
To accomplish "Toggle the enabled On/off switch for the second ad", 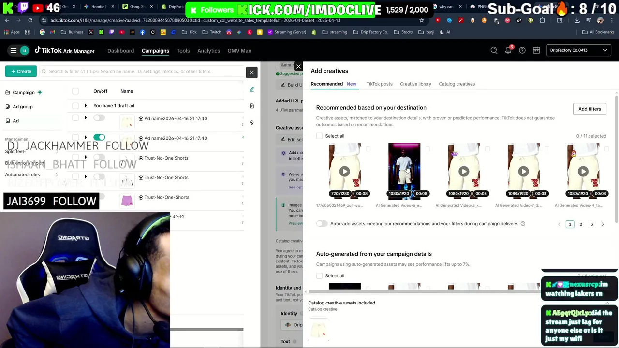I will tap(99, 138).
